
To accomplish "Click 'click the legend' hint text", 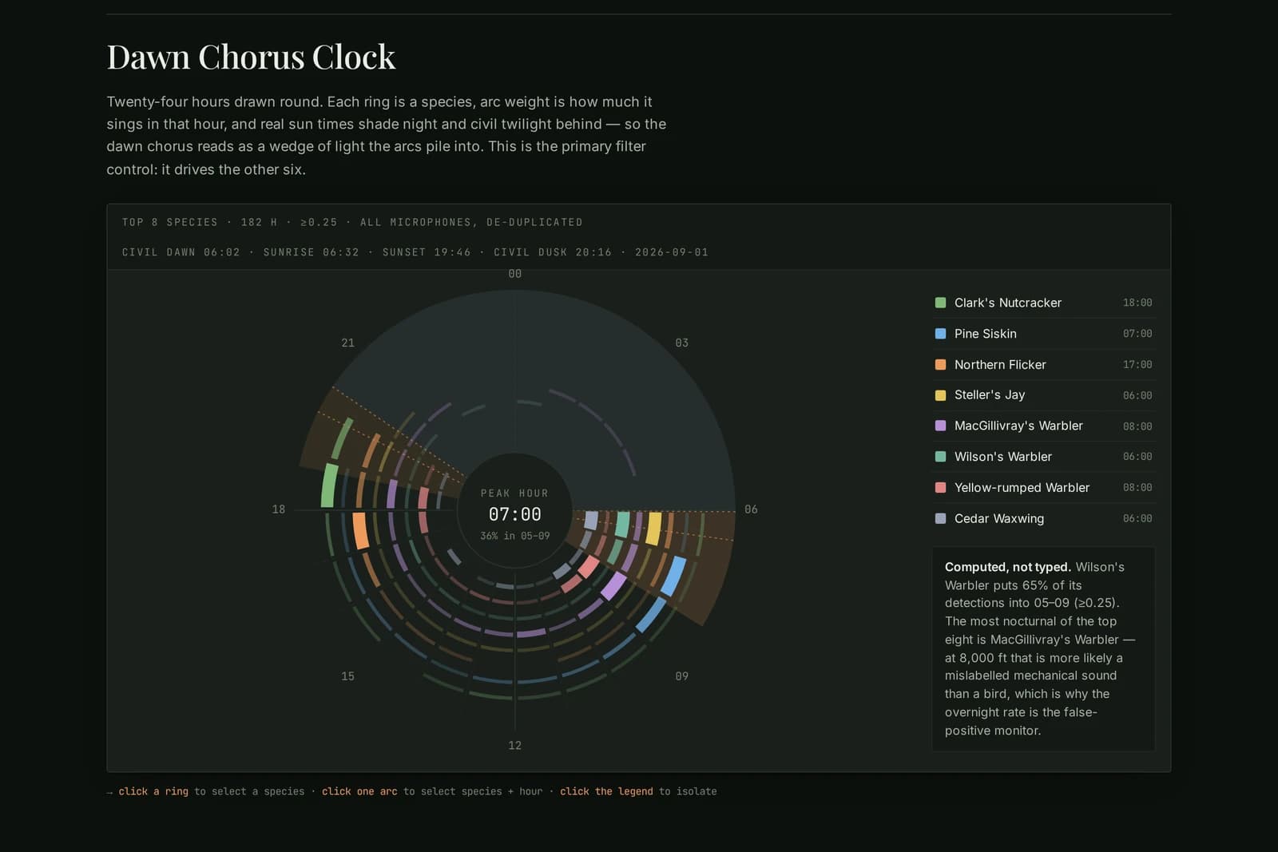I will tap(606, 791).
